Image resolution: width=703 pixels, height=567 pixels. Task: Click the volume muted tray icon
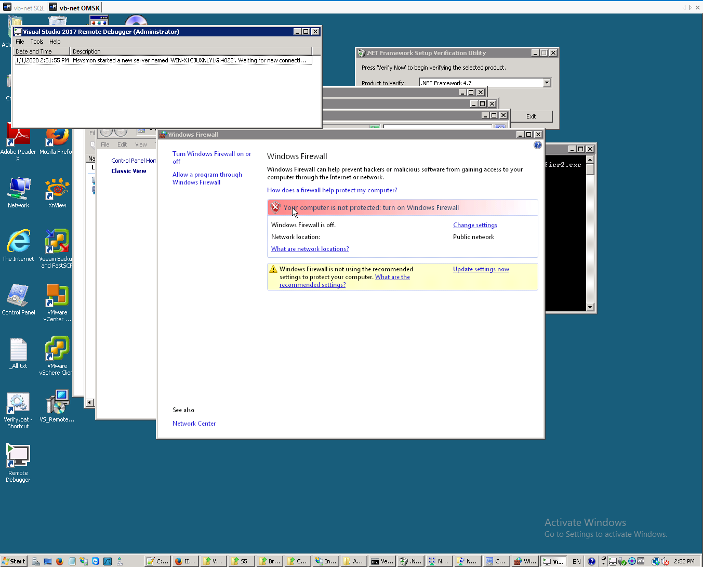click(665, 561)
